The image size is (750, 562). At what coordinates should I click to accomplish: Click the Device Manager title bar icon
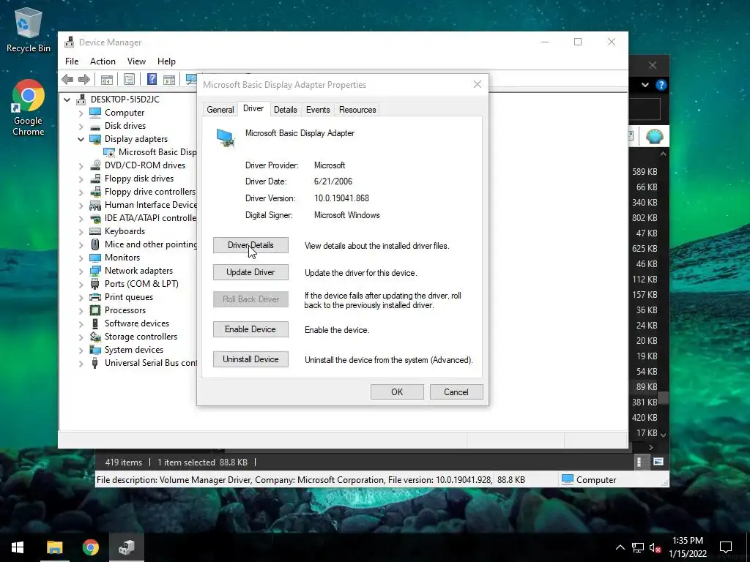[x=70, y=42]
